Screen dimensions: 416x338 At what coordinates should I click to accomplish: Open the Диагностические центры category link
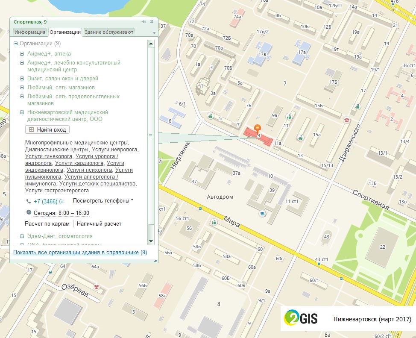point(57,150)
